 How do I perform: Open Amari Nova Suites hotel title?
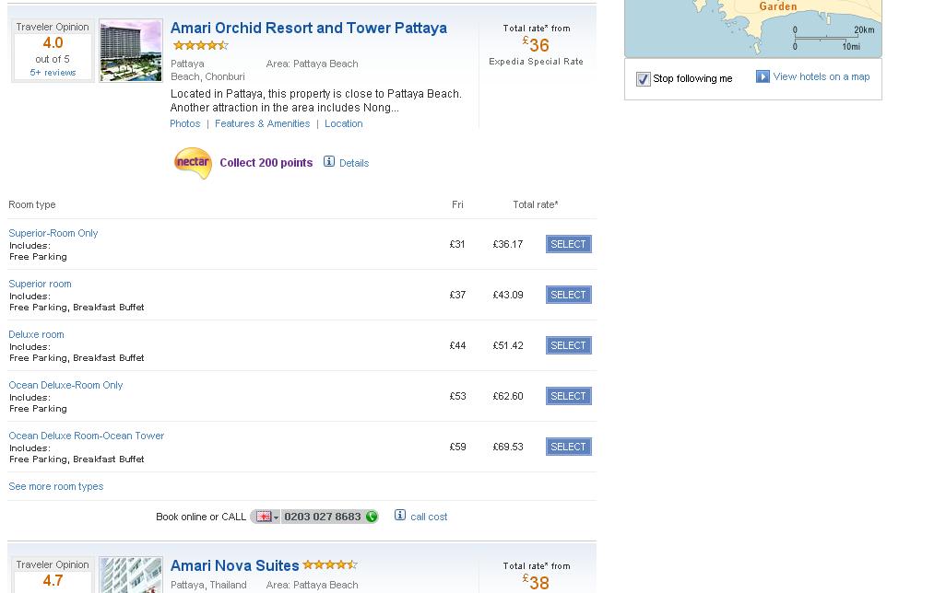click(x=235, y=566)
